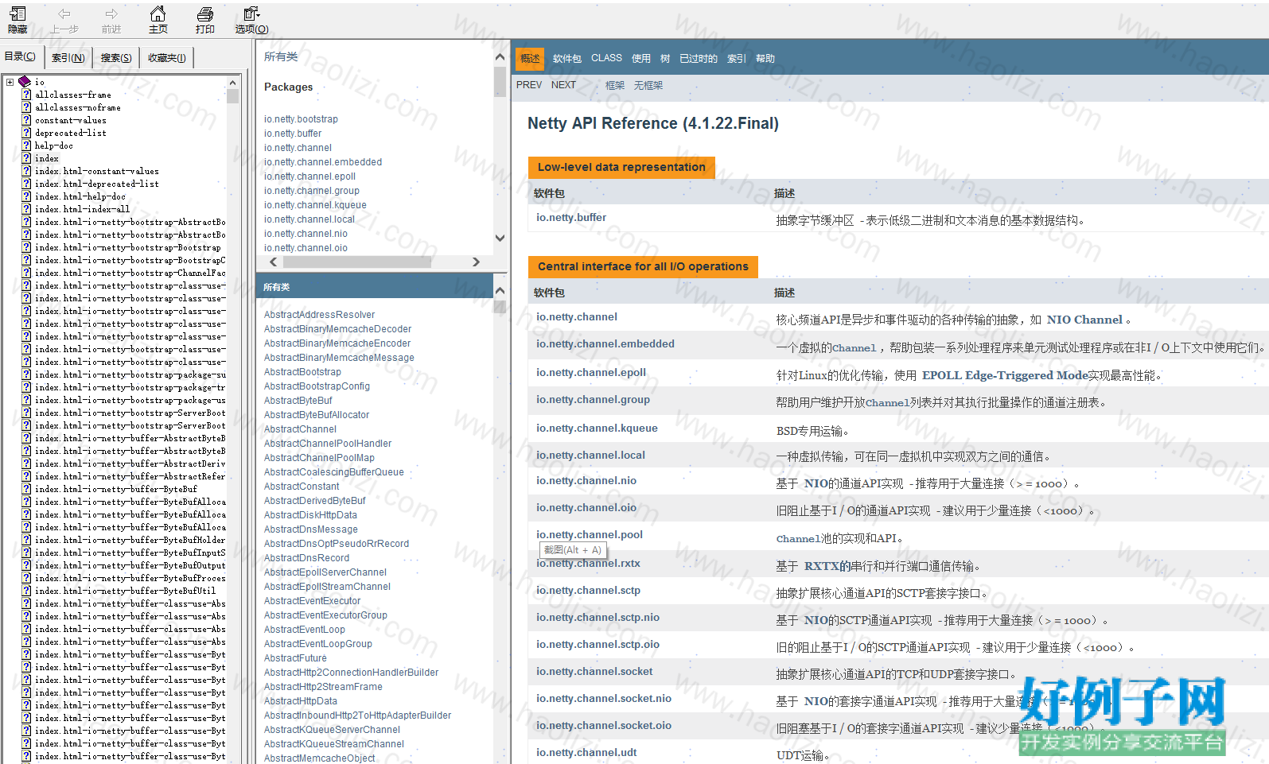Screen dimensions: 1269x764
Task: Click the page icon beside allclasses-frame
Action: click(26, 95)
